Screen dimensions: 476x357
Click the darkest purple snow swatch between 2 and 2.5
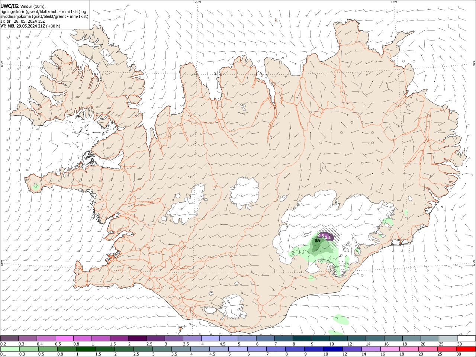137,338
